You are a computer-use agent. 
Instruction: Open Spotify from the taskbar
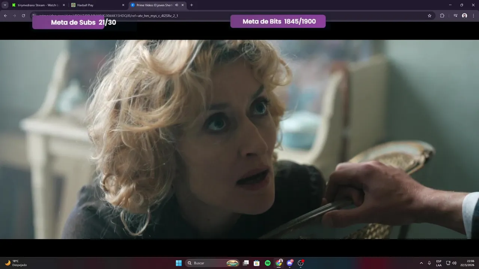click(x=268, y=263)
